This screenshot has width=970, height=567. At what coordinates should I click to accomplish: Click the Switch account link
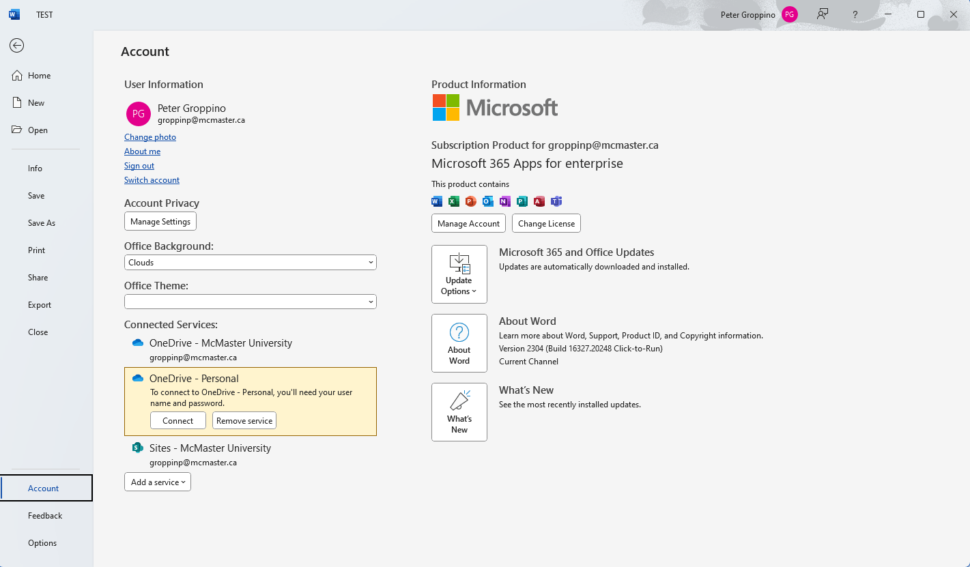tap(152, 180)
